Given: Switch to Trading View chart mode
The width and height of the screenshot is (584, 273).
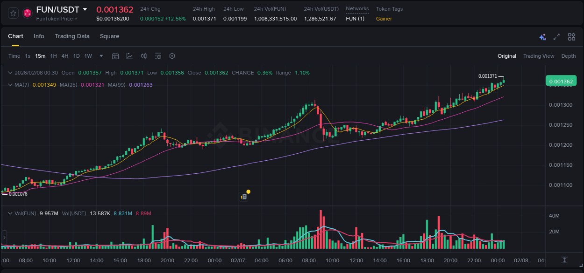Looking at the screenshot, I should [x=538, y=56].
